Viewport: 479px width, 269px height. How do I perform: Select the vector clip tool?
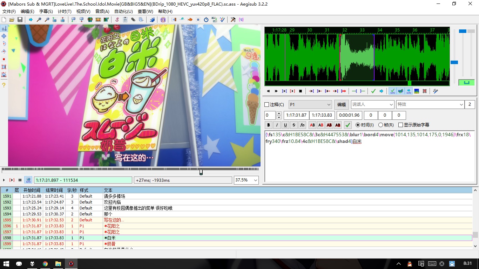(x=4, y=75)
